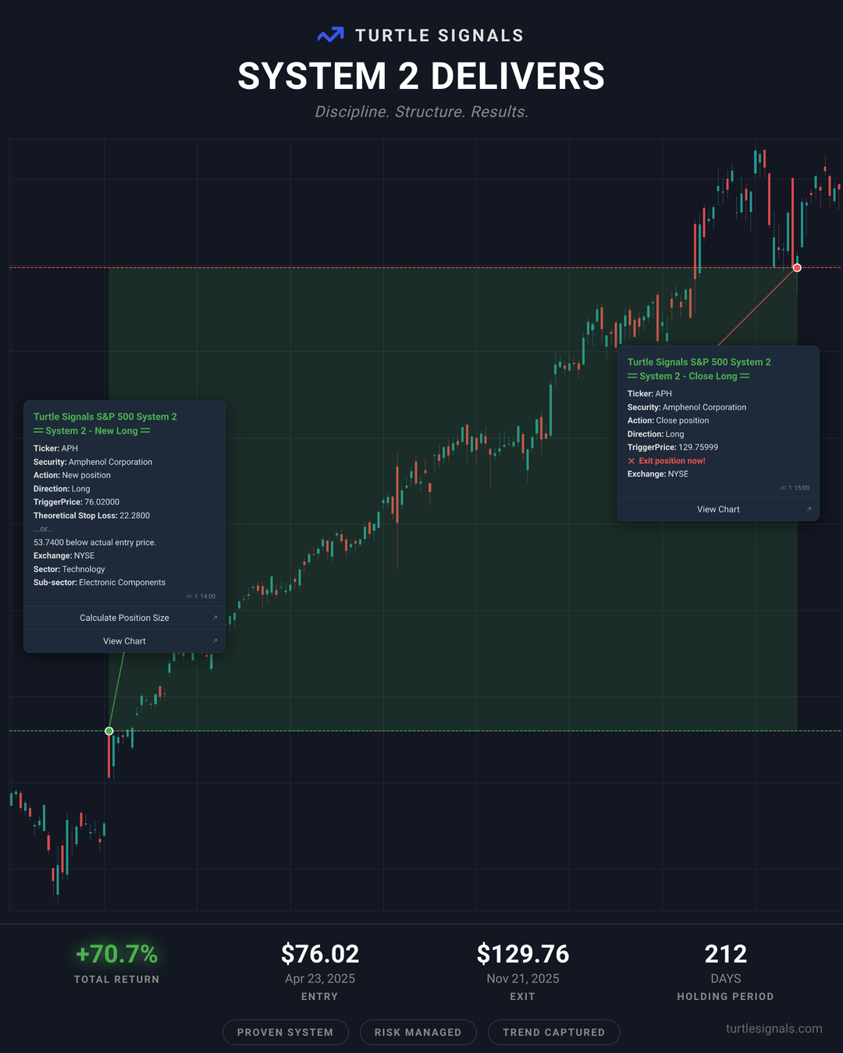Click the red X Exit position now icon
The image size is (843, 1053).
click(631, 461)
